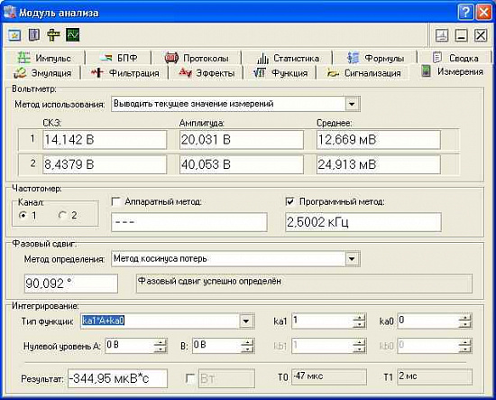Viewport: 496px width, 400px height.
Task: Open the Тип функции dropdown
Action: tap(246, 321)
